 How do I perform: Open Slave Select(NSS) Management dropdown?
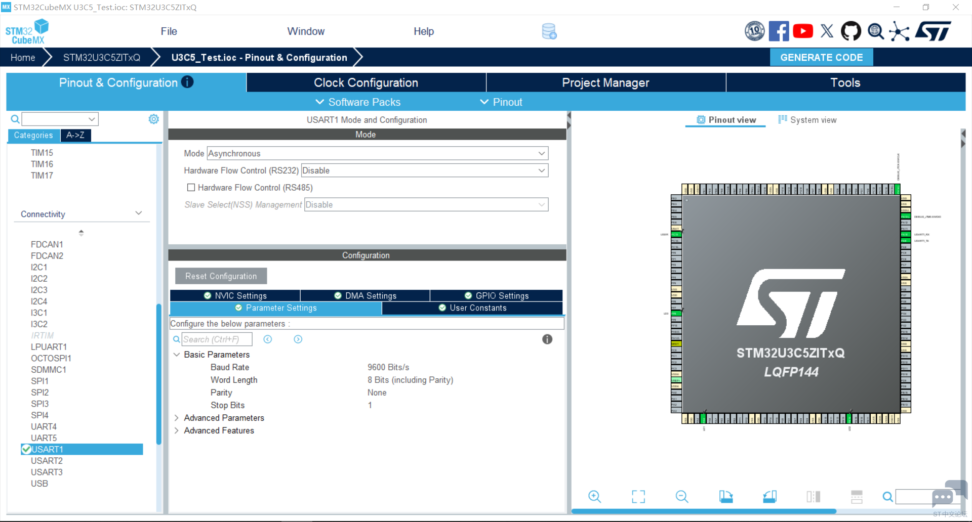426,205
